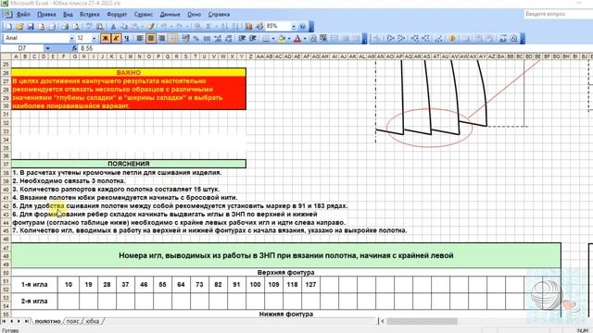Image resolution: width=593 pixels, height=333 pixels.
Task: Sort descending with the Z-A icon
Action: (x=235, y=27)
